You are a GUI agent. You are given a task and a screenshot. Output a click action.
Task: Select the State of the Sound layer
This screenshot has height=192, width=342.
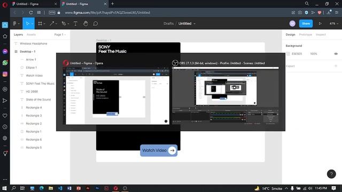[38, 100]
